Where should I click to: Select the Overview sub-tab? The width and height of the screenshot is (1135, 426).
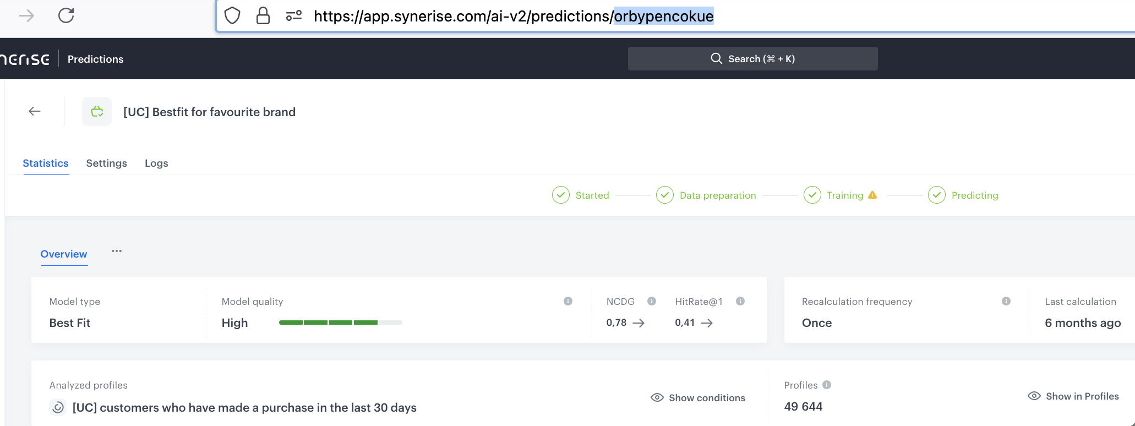64,254
